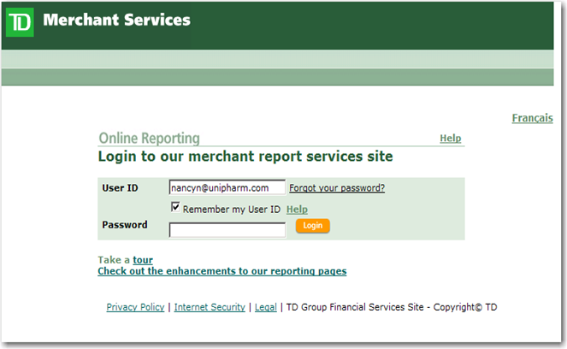Screen dimensions: 567x349
Task: Click the Online Reporting heading text
Action: [150, 139]
